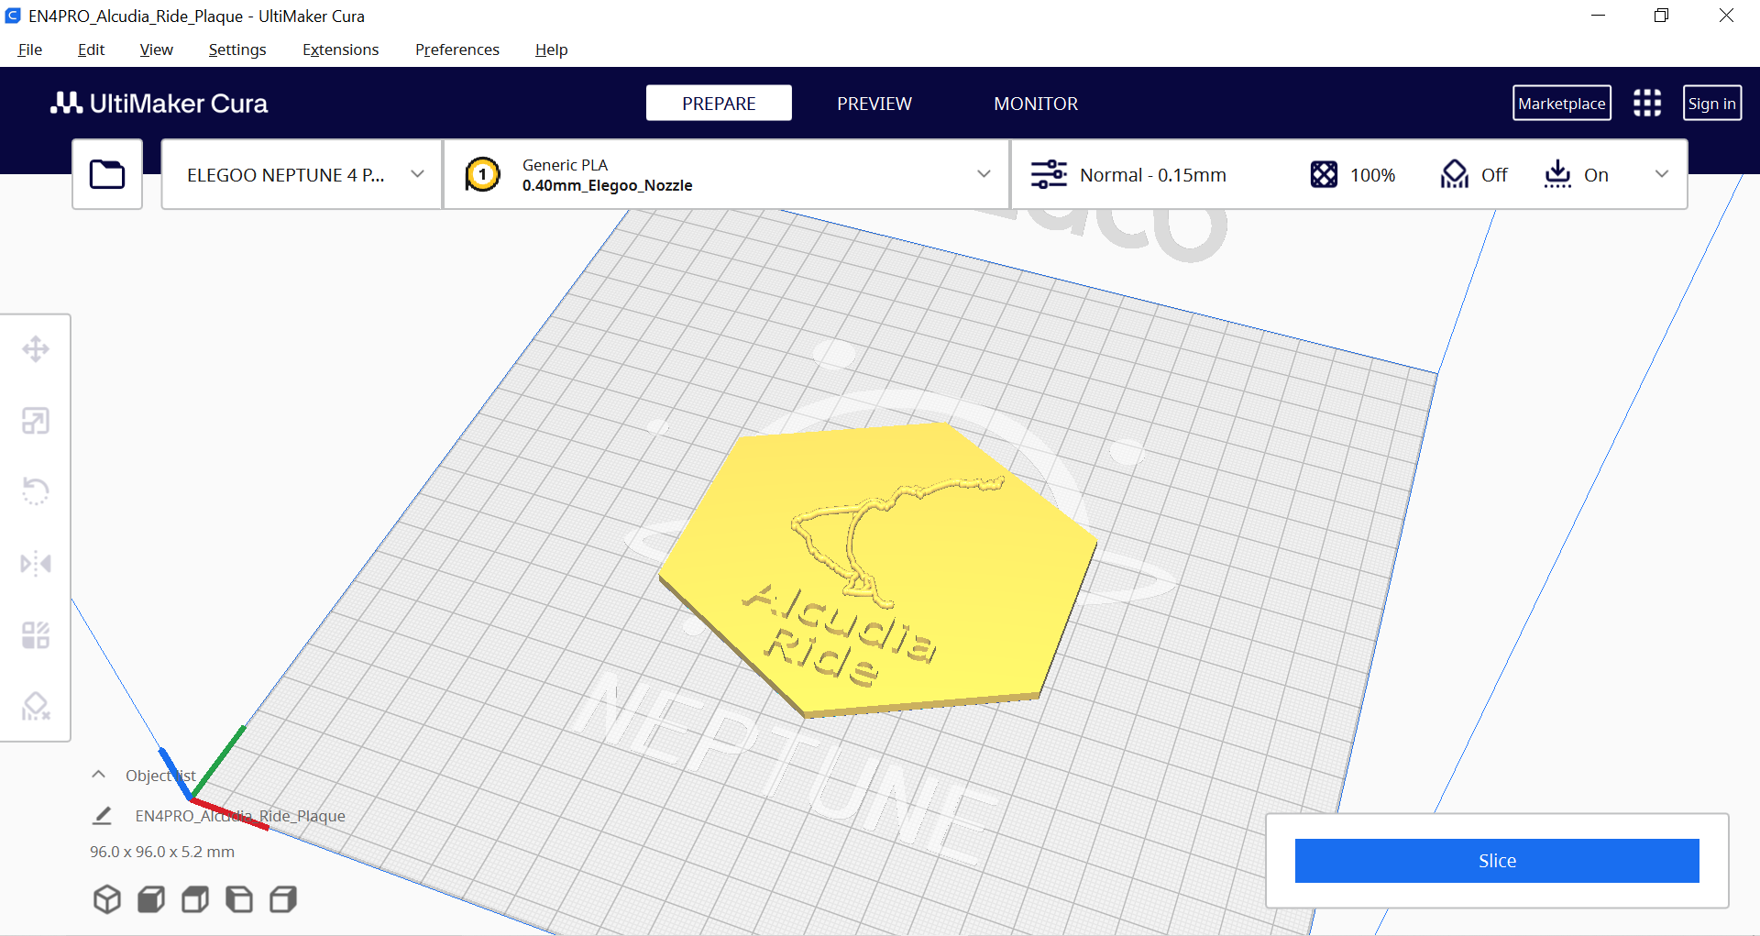The height and width of the screenshot is (936, 1760).
Task: Switch to top view icon
Action: coord(195,899)
